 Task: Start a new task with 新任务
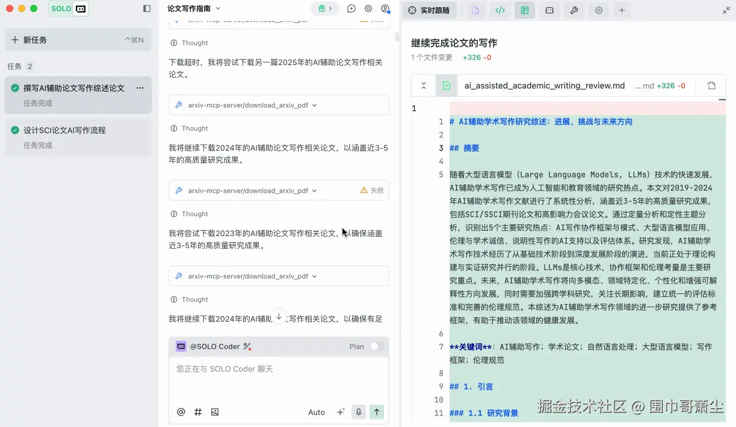pyautogui.click(x=78, y=40)
